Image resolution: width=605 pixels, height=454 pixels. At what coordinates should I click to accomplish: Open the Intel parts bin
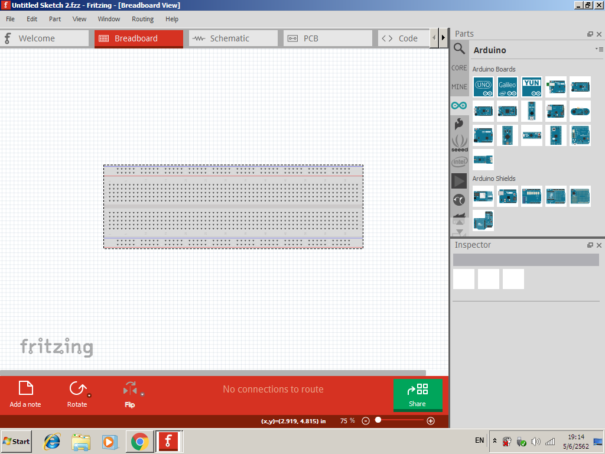point(459,162)
